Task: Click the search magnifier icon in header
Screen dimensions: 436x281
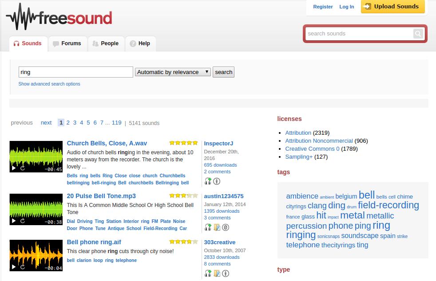Action: [418, 34]
